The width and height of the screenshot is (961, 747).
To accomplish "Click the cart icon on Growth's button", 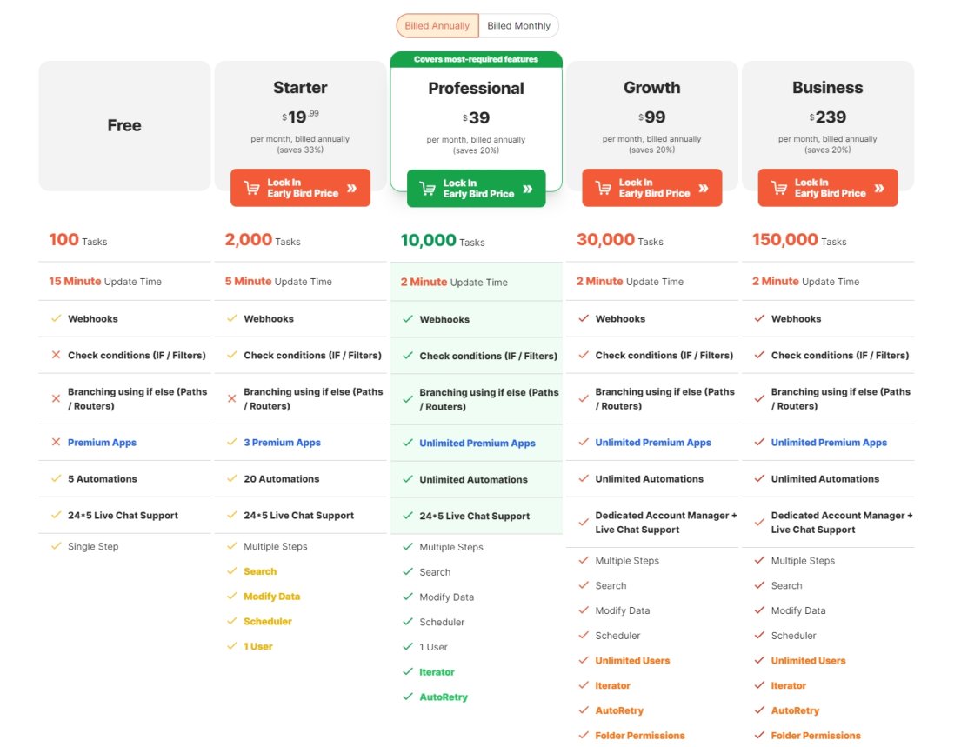I will (x=603, y=188).
